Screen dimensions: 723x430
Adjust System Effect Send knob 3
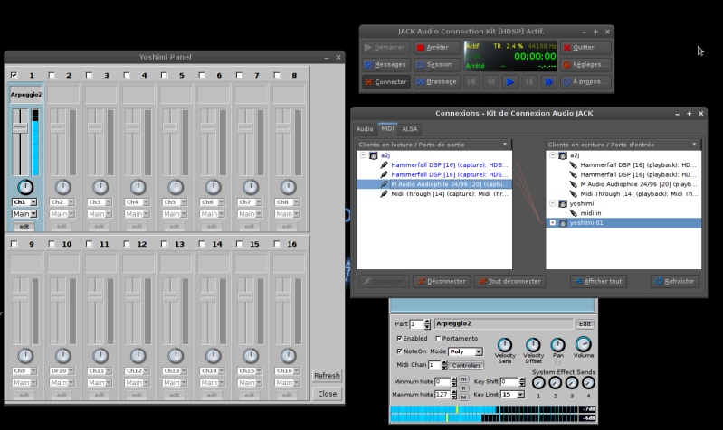572,383
